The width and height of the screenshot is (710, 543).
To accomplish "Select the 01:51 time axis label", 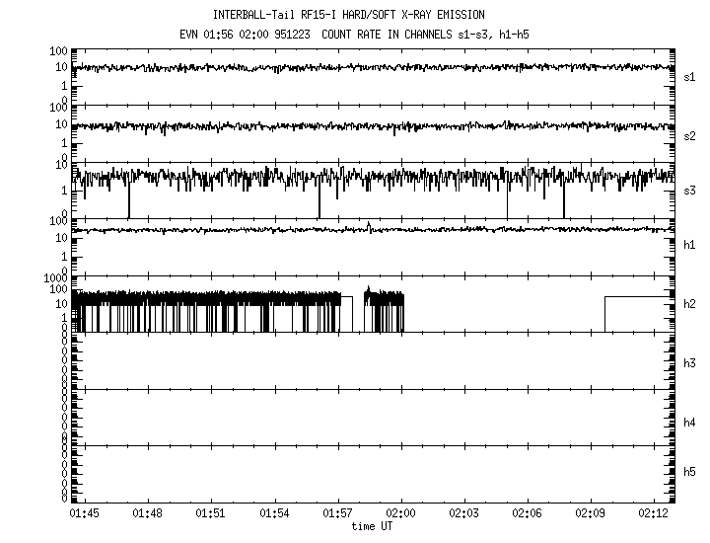I will [x=211, y=514].
